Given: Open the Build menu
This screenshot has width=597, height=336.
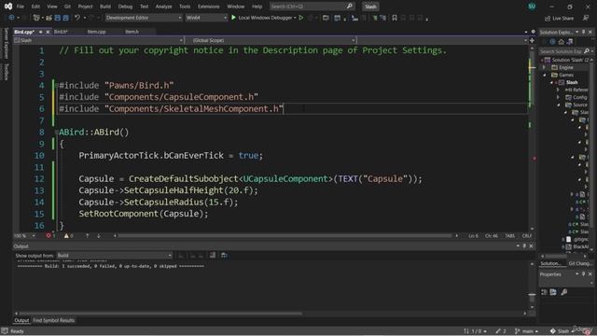Looking at the screenshot, I should (105, 7).
